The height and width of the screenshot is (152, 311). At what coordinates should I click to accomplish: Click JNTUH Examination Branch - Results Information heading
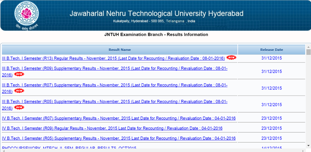156,34
